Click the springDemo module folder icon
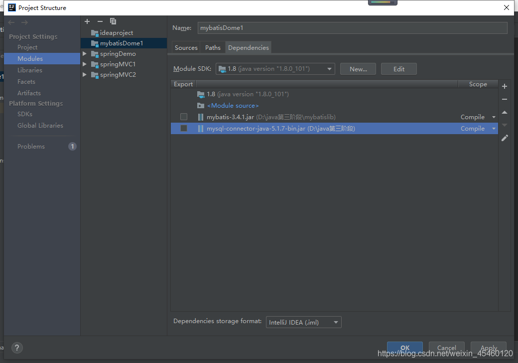 [x=95, y=54]
